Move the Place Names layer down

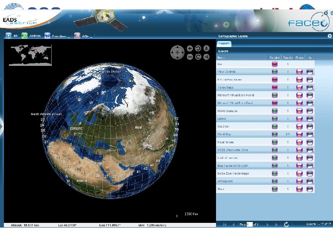299,142
